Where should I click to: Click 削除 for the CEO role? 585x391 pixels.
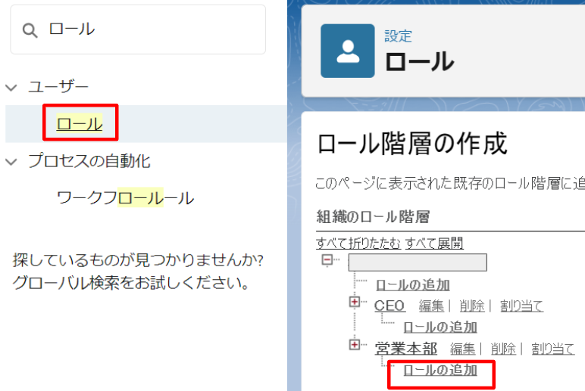click(472, 306)
